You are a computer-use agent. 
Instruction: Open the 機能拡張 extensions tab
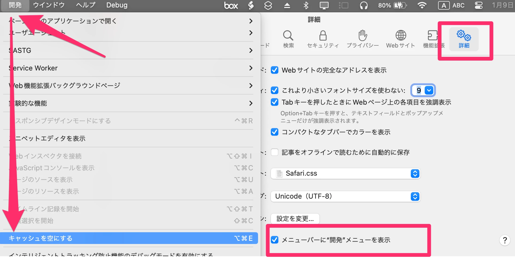433,39
